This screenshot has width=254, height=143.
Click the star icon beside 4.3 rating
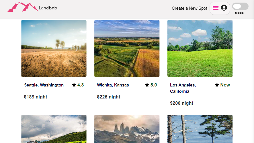[x=74, y=85]
